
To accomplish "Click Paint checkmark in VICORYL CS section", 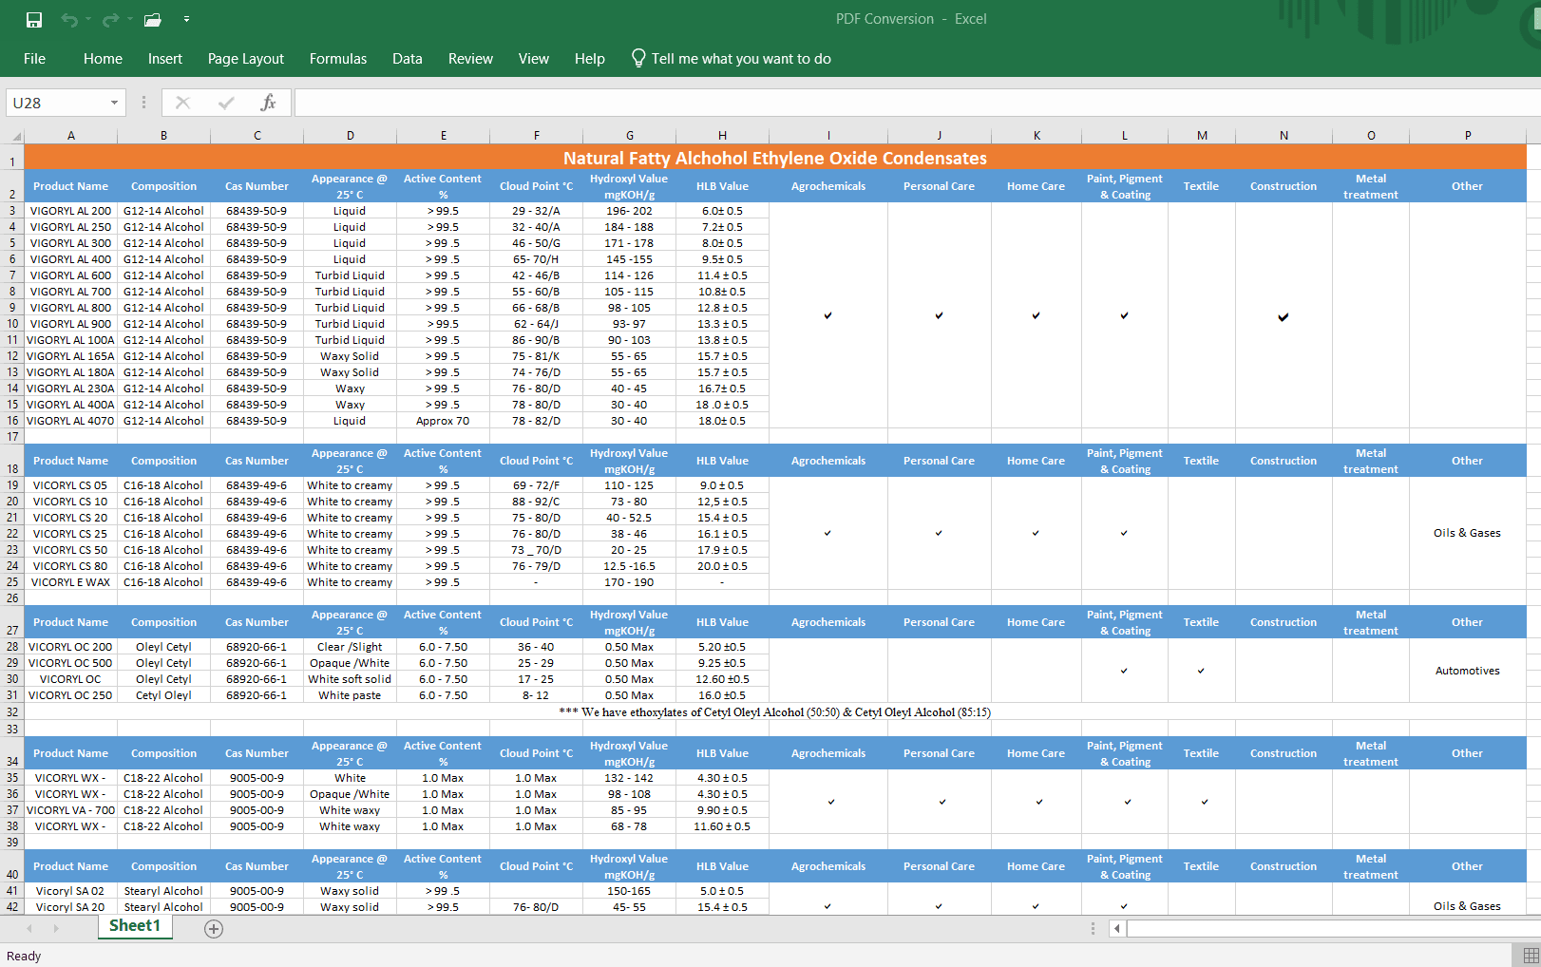I will point(1124,533).
